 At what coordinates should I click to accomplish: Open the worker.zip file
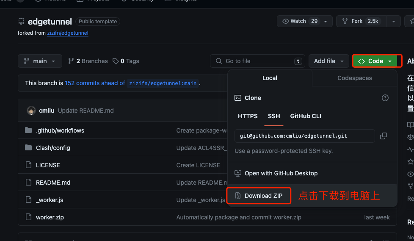pyautogui.click(x=50, y=217)
